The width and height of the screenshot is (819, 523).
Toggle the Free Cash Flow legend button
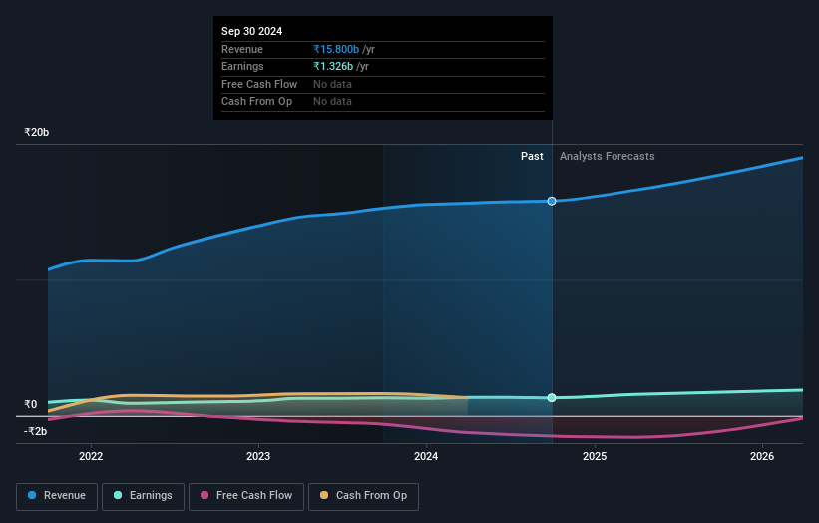click(246, 496)
